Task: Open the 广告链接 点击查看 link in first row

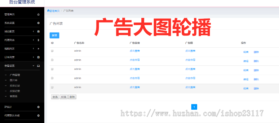Action: click(135, 51)
